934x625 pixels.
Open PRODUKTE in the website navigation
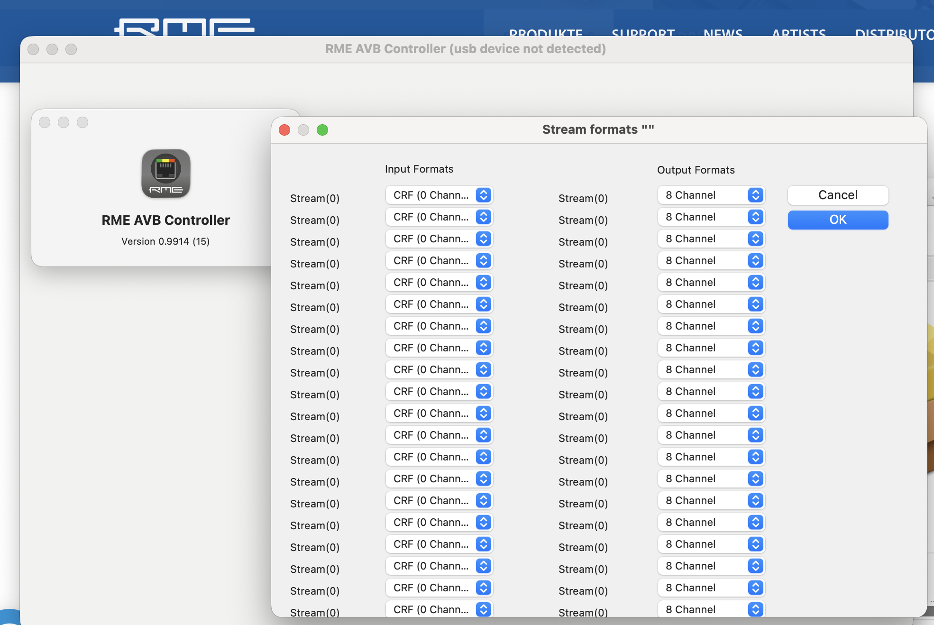pyautogui.click(x=546, y=32)
